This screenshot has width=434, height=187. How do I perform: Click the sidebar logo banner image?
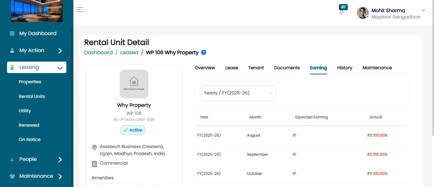click(37, 11)
